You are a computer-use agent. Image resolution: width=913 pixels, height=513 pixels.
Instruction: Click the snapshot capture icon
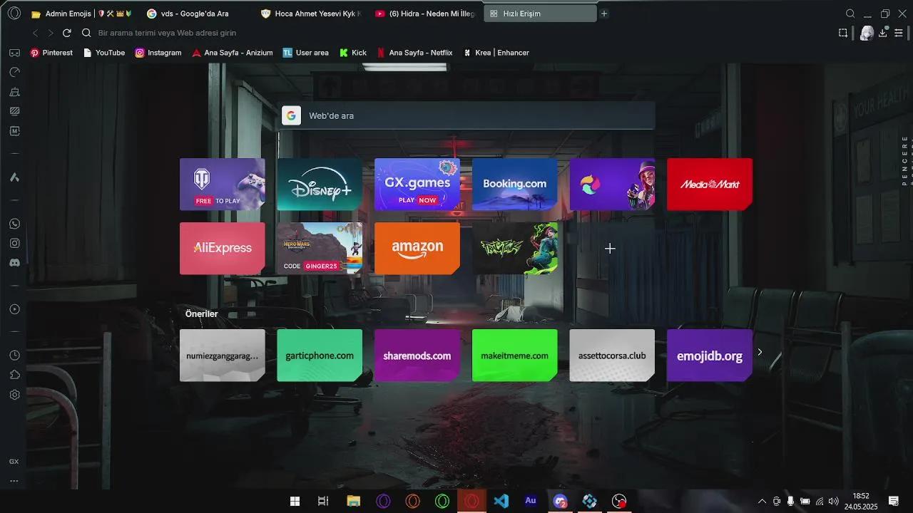(x=843, y=33)
